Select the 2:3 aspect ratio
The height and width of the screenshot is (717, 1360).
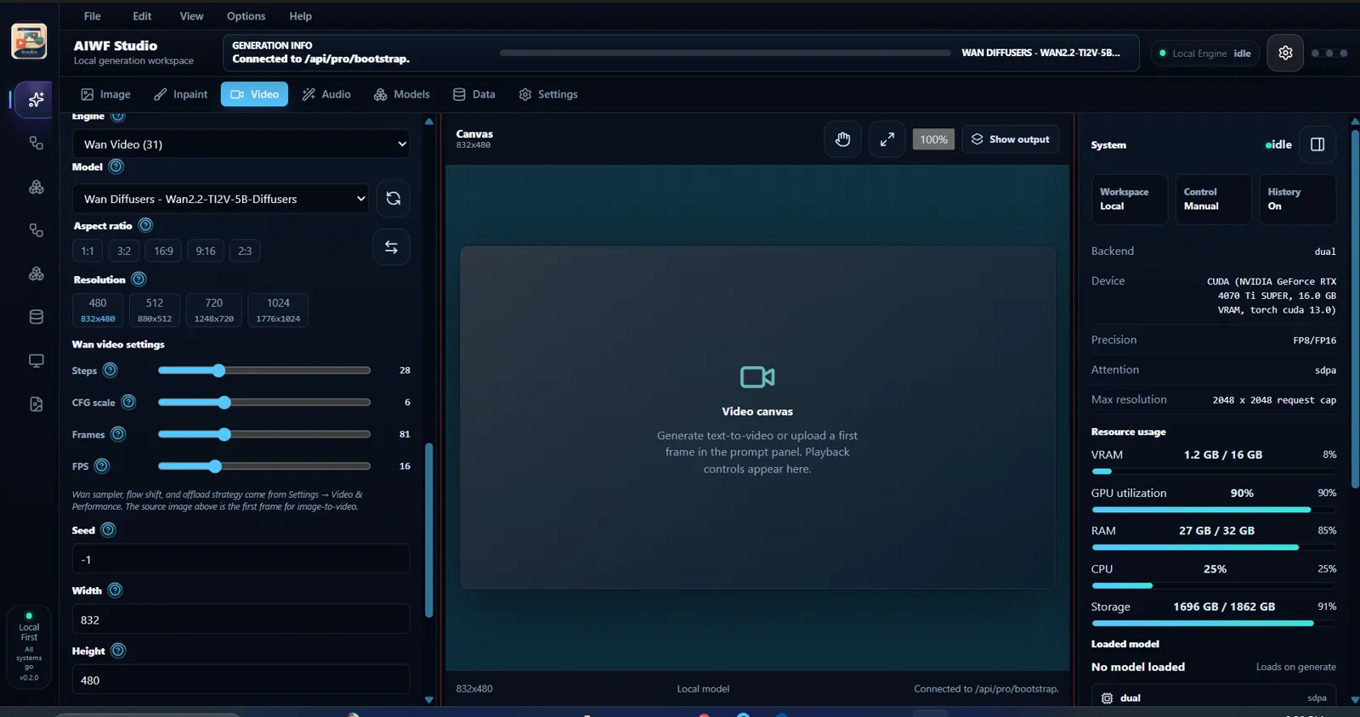coord(245,251)
